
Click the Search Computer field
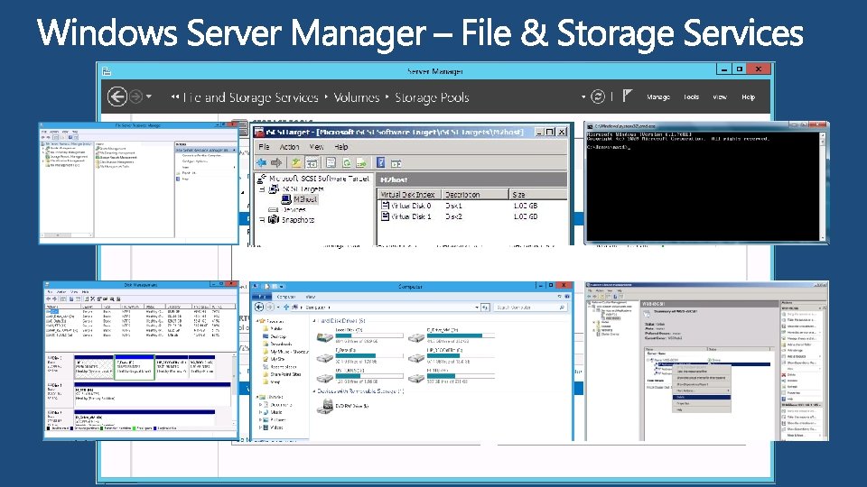click(530, 307)
